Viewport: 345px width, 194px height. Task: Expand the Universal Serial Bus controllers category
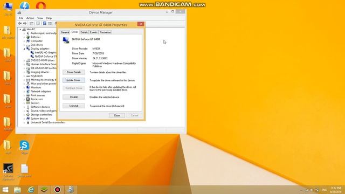[x=24, y=122]
